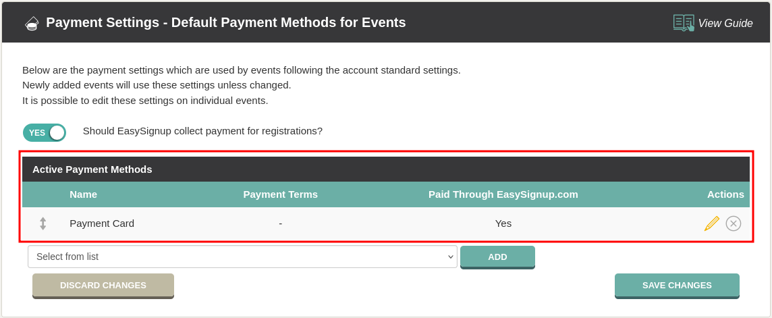Open the View Guide link text
The width and height of the screenshot is (772, 318).
click(725, 23)
